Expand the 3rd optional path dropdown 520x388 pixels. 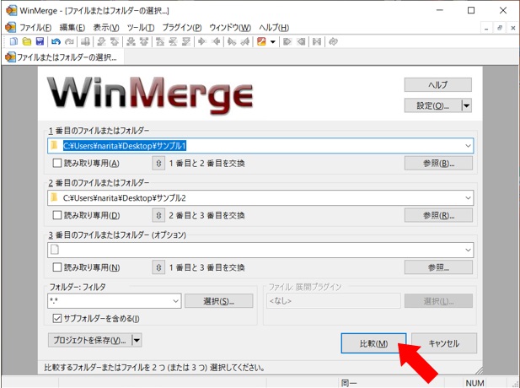pos(468,250)
